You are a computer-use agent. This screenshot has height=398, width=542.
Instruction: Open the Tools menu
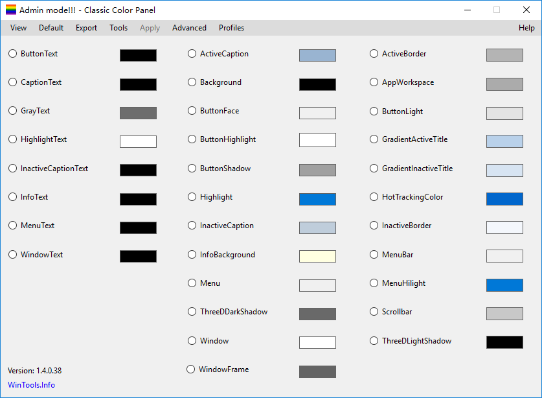(x=118, y=28)
